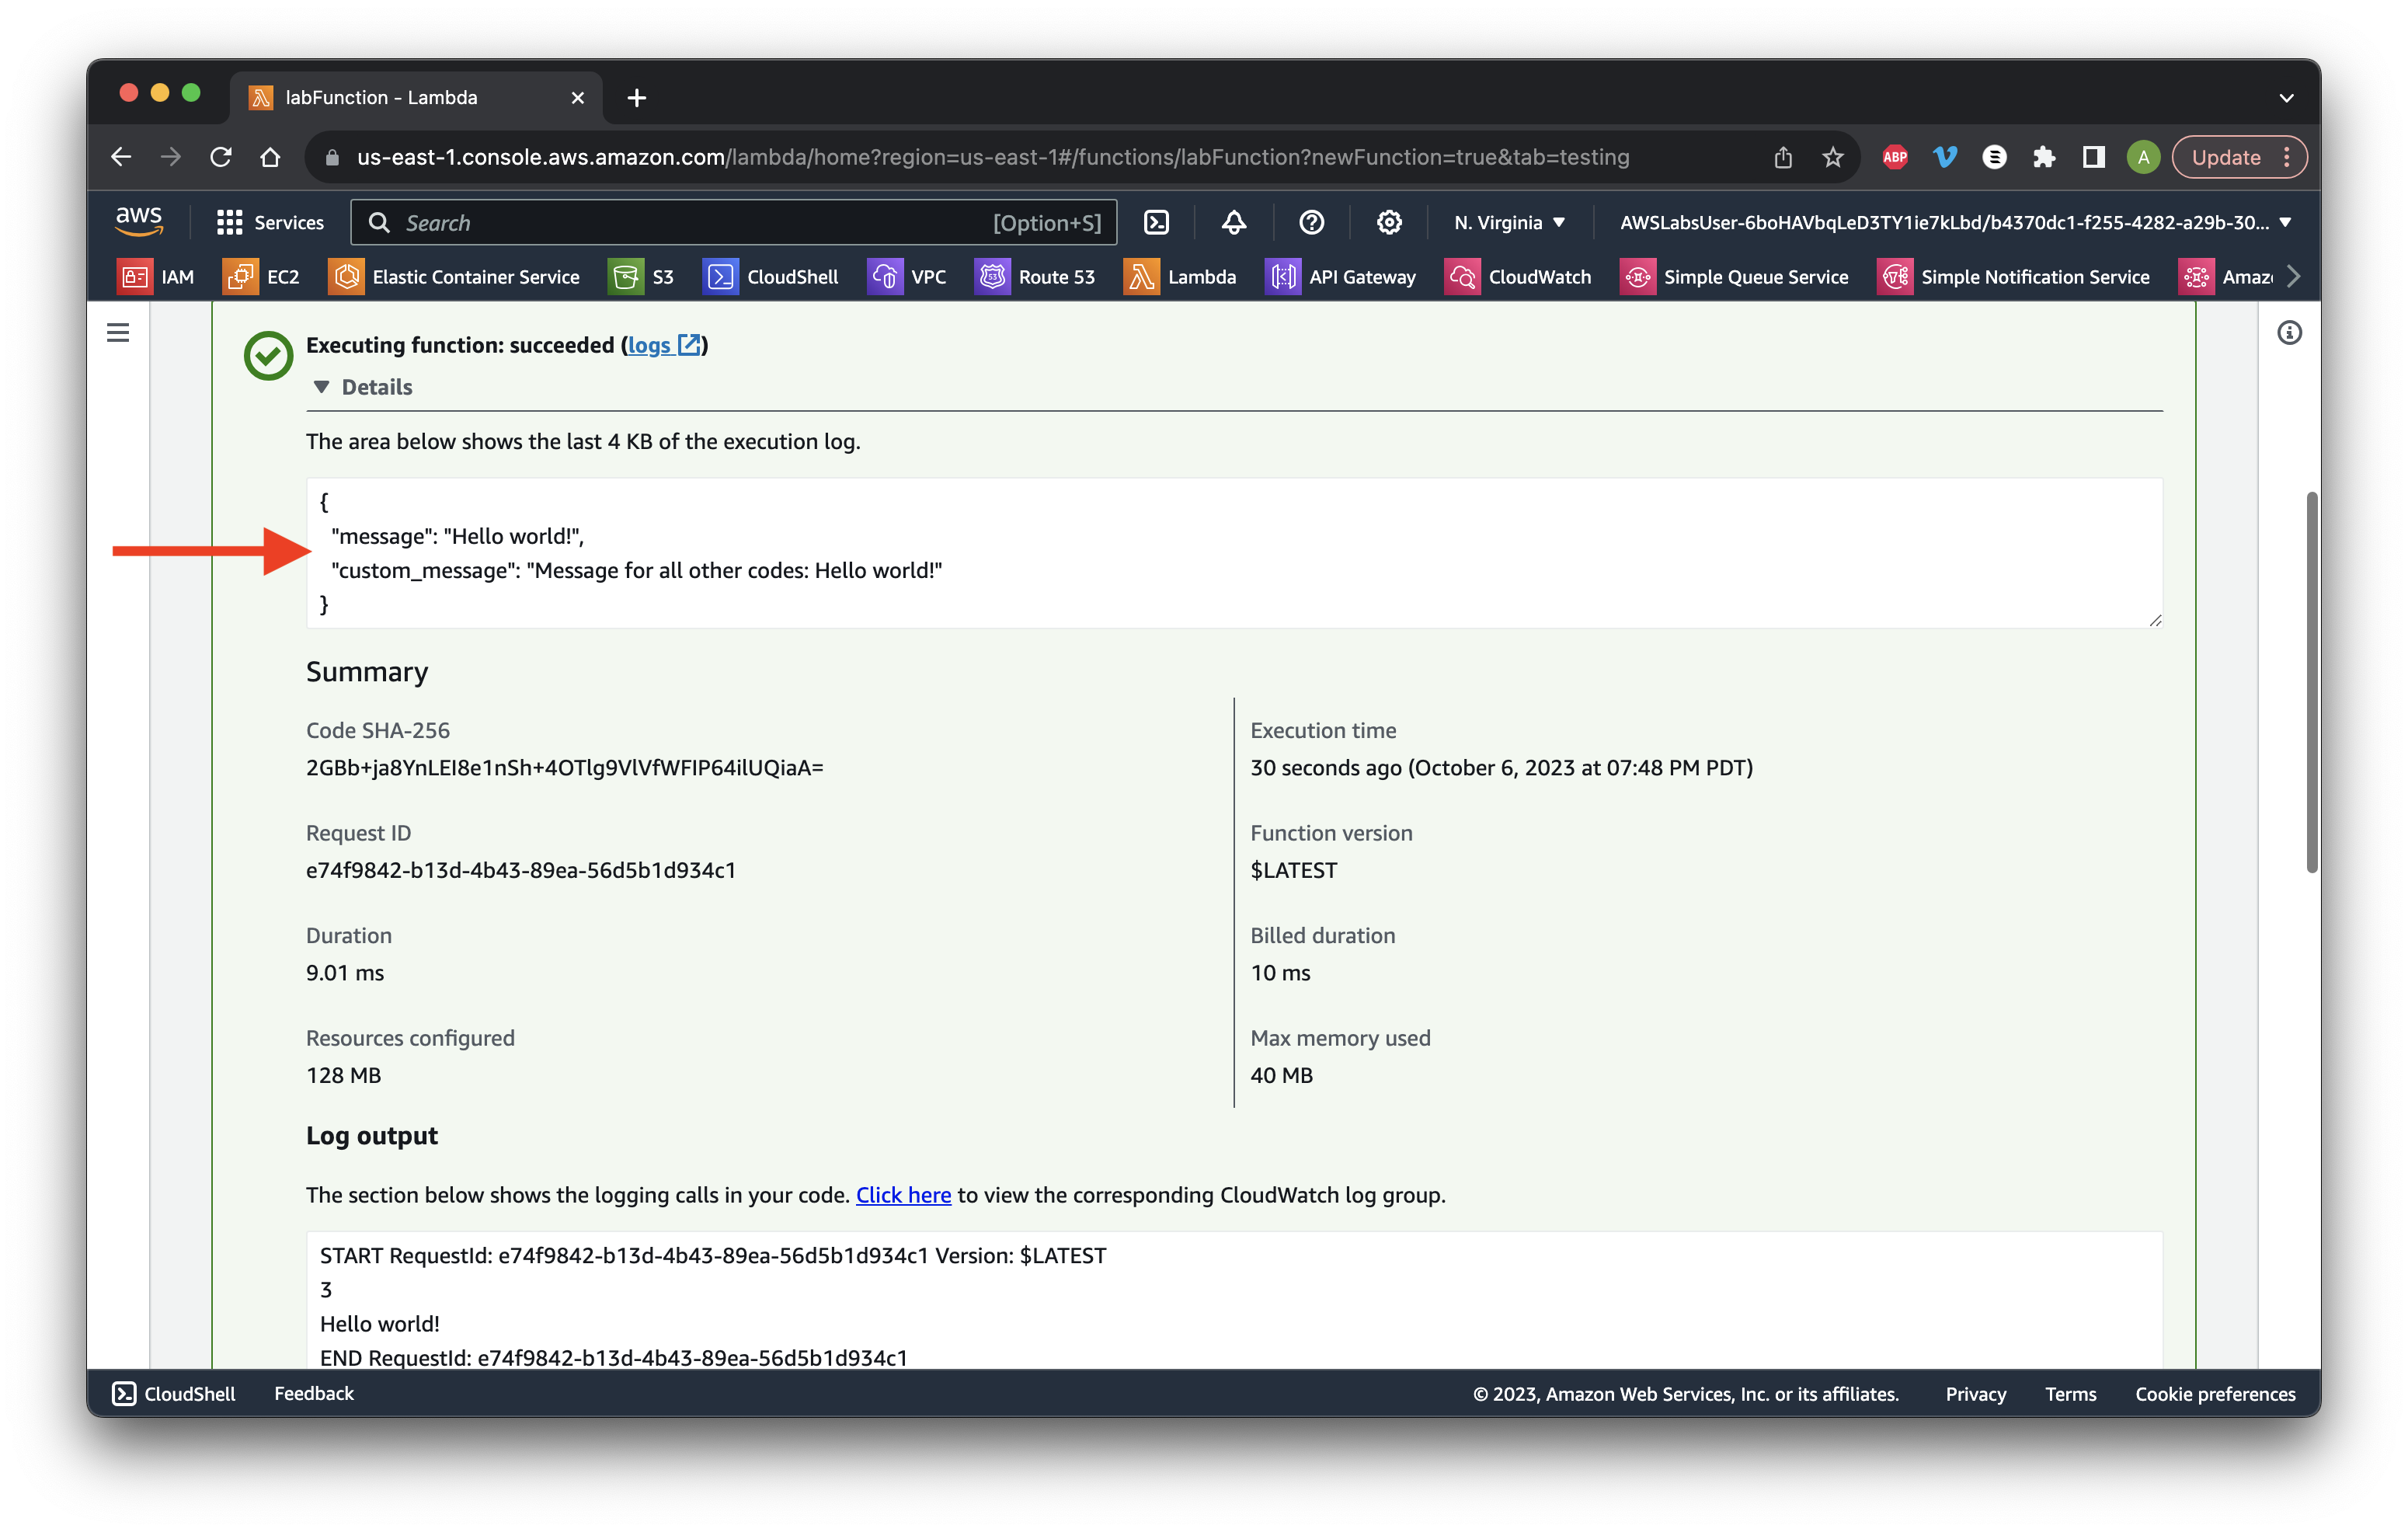Open the CloudShell favorites shortcut

pos(771,277)
